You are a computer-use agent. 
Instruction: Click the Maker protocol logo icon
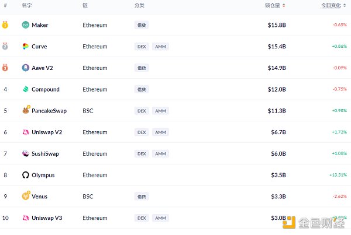(26, 25)
